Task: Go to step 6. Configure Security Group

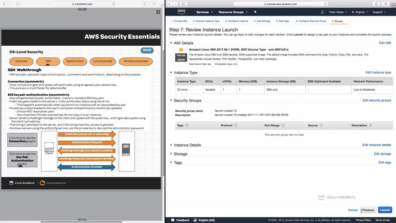Action: coord(311,21)
